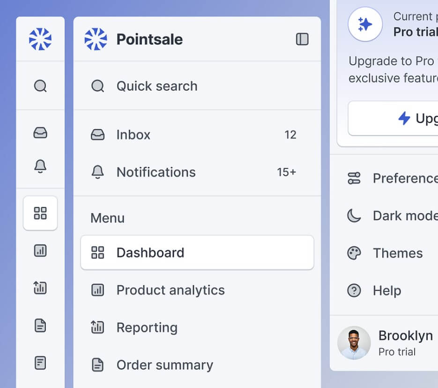
Task: Click the Themes palette icon
Action: click(354, 253)
